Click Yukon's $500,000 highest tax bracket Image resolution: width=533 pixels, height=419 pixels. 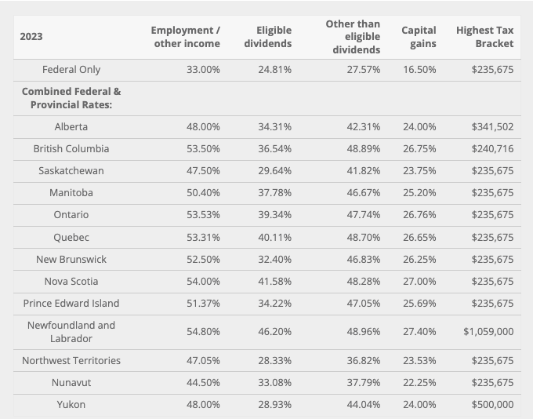click(x=492, y=405)
